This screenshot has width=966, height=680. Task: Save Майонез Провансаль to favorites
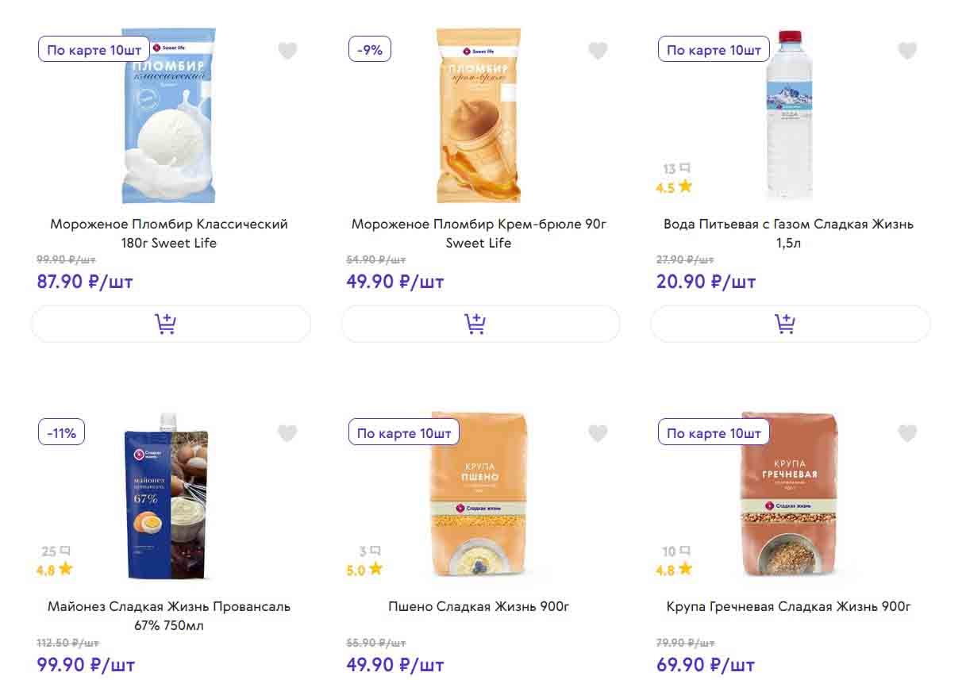tap(287, 433)
